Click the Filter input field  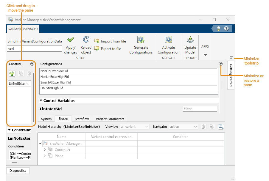click(x=200, y=109)
